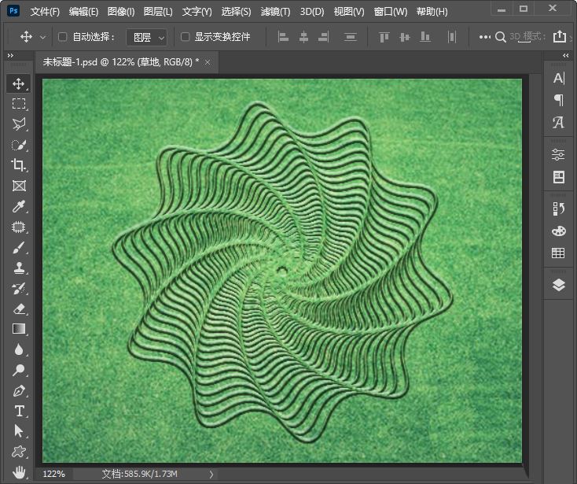Screen dimensions: 577x484
Task: Open the 帮助(H) menu
Action: tap(432, 12)
